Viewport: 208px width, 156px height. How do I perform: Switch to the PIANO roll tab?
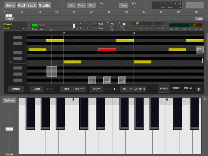point(164,88)
